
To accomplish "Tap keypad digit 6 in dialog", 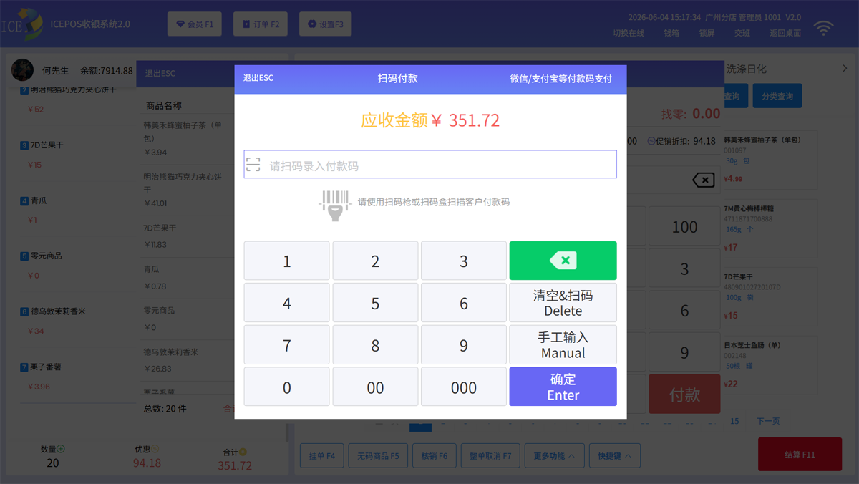I will [464, 303].
